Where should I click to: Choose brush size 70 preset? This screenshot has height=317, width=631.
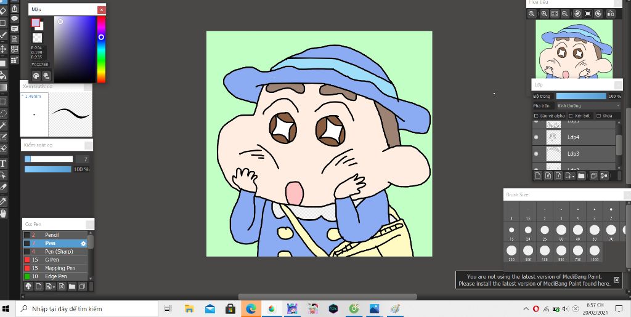point(611,232)
